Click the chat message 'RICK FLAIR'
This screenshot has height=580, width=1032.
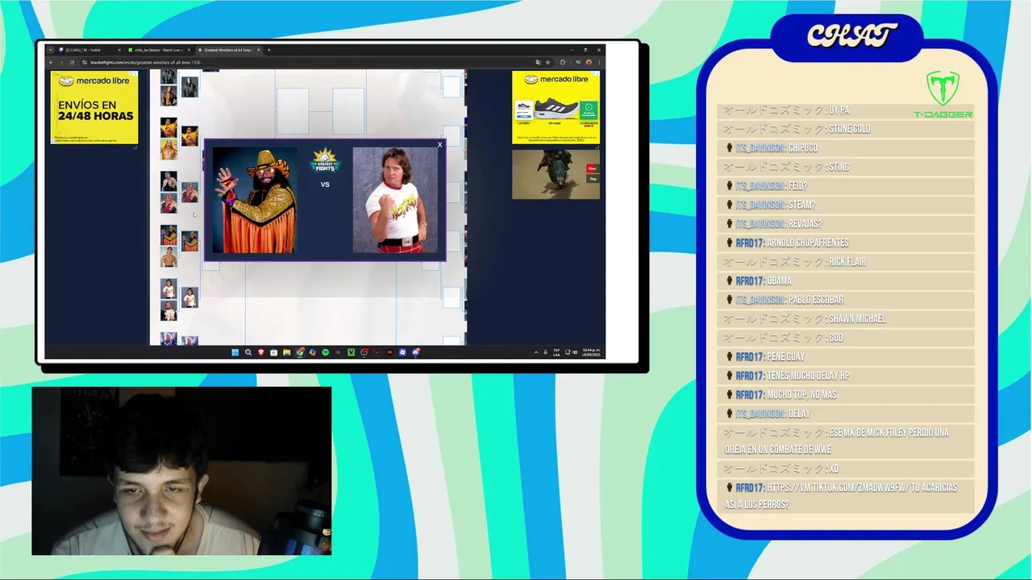click(x=847, y=262)
